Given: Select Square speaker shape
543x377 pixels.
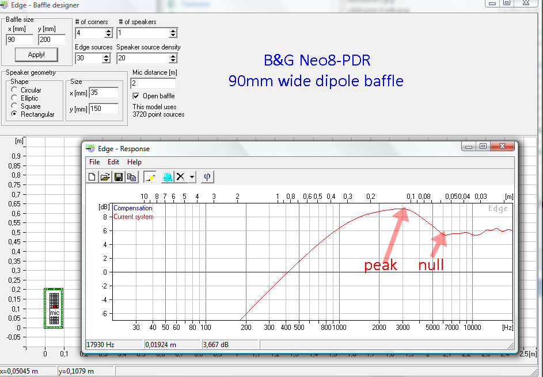Looking at the screenshot, I should [14, 106].
